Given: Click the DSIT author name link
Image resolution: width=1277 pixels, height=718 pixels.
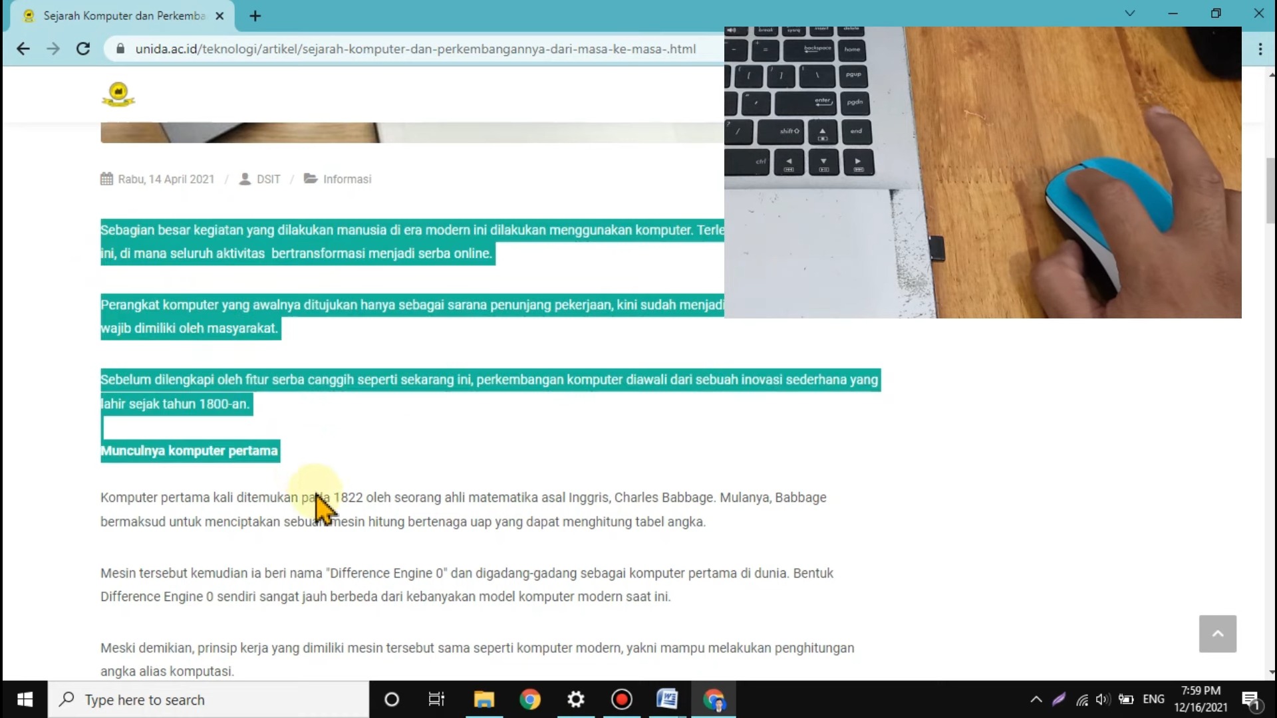Looking at the screenshot, I should click(x=269, y=179).
